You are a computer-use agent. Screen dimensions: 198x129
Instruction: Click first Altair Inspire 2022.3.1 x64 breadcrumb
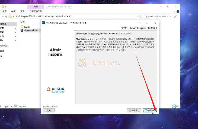pos(28,16)
